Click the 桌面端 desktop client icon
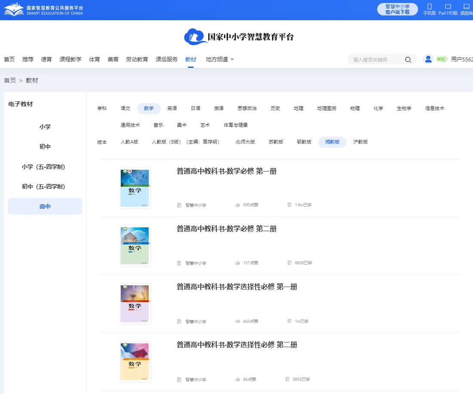Screen dimensions: 473x394 click(466, 8)
